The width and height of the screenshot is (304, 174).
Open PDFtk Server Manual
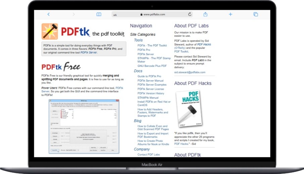[150, 81]
